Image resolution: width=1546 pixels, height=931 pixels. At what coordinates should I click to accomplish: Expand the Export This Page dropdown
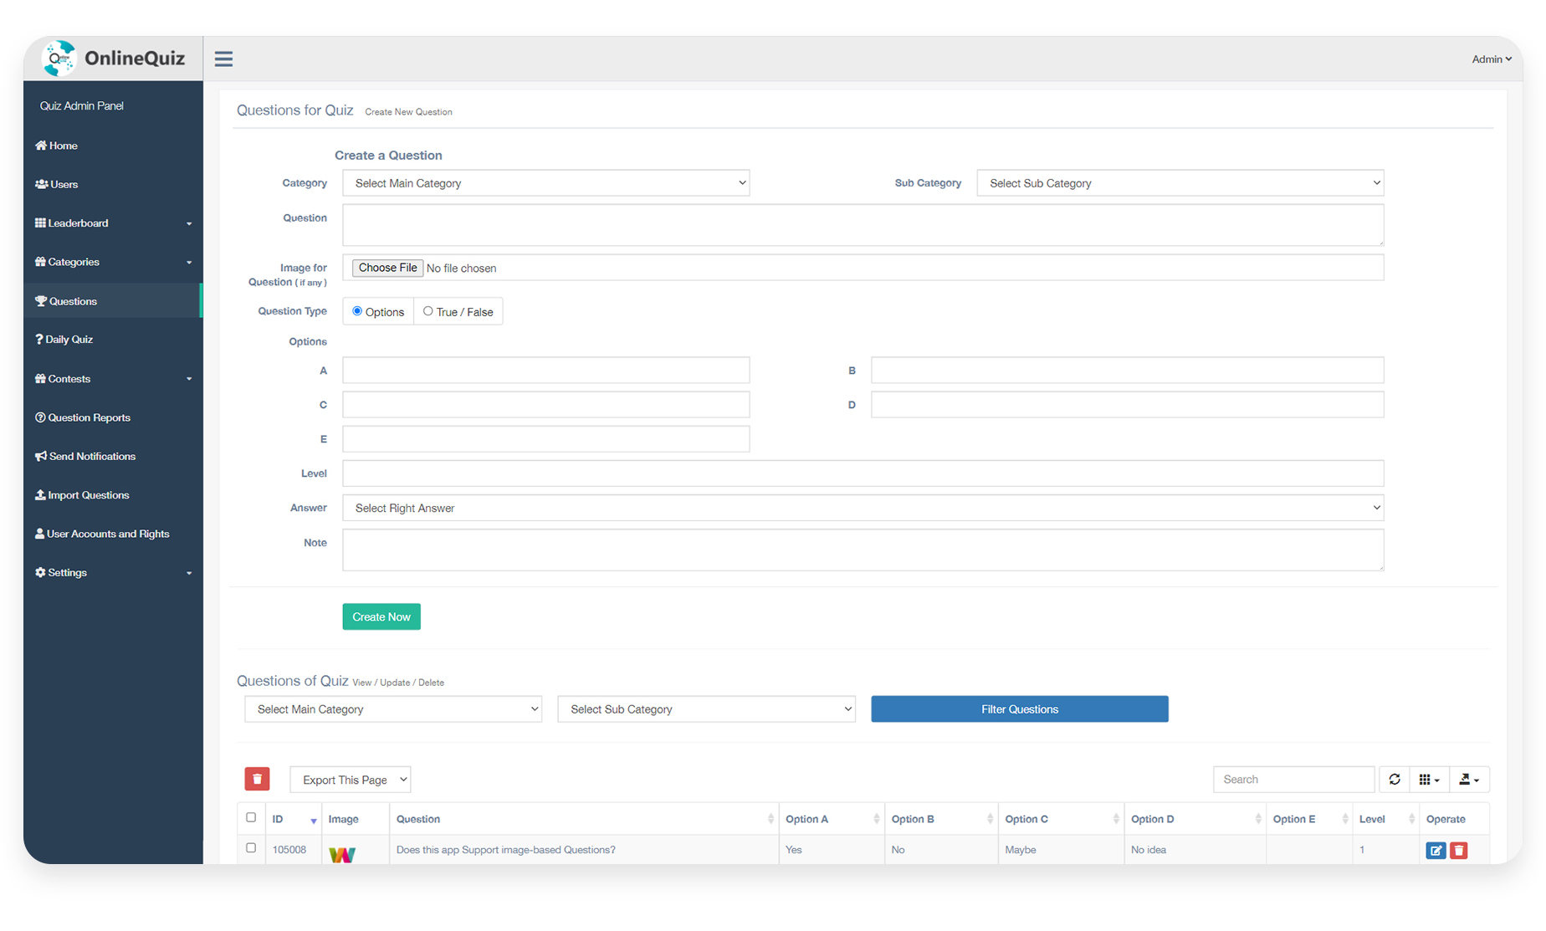click(x=351, y=780)
